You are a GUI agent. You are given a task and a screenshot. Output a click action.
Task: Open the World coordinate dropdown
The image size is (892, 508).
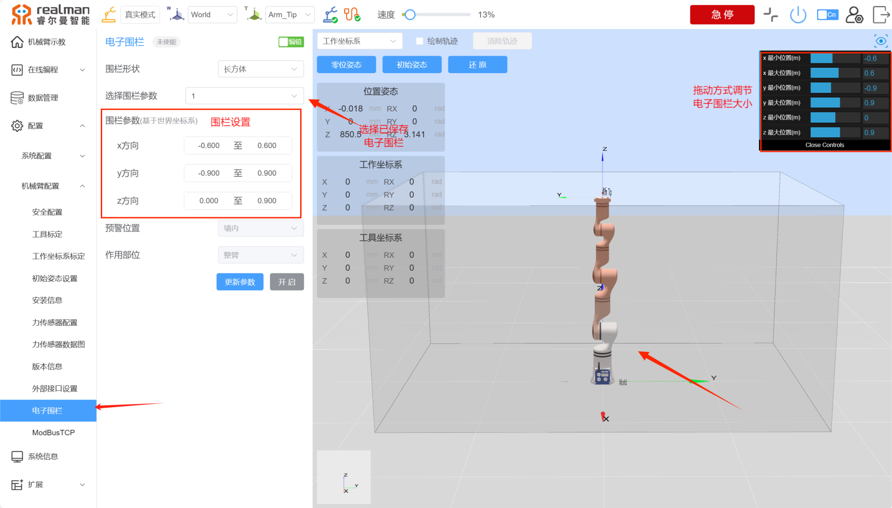click(x=212, y=15)
